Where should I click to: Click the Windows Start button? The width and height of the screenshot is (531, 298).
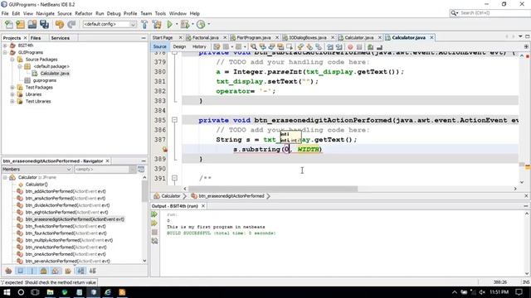click(7, 292)
